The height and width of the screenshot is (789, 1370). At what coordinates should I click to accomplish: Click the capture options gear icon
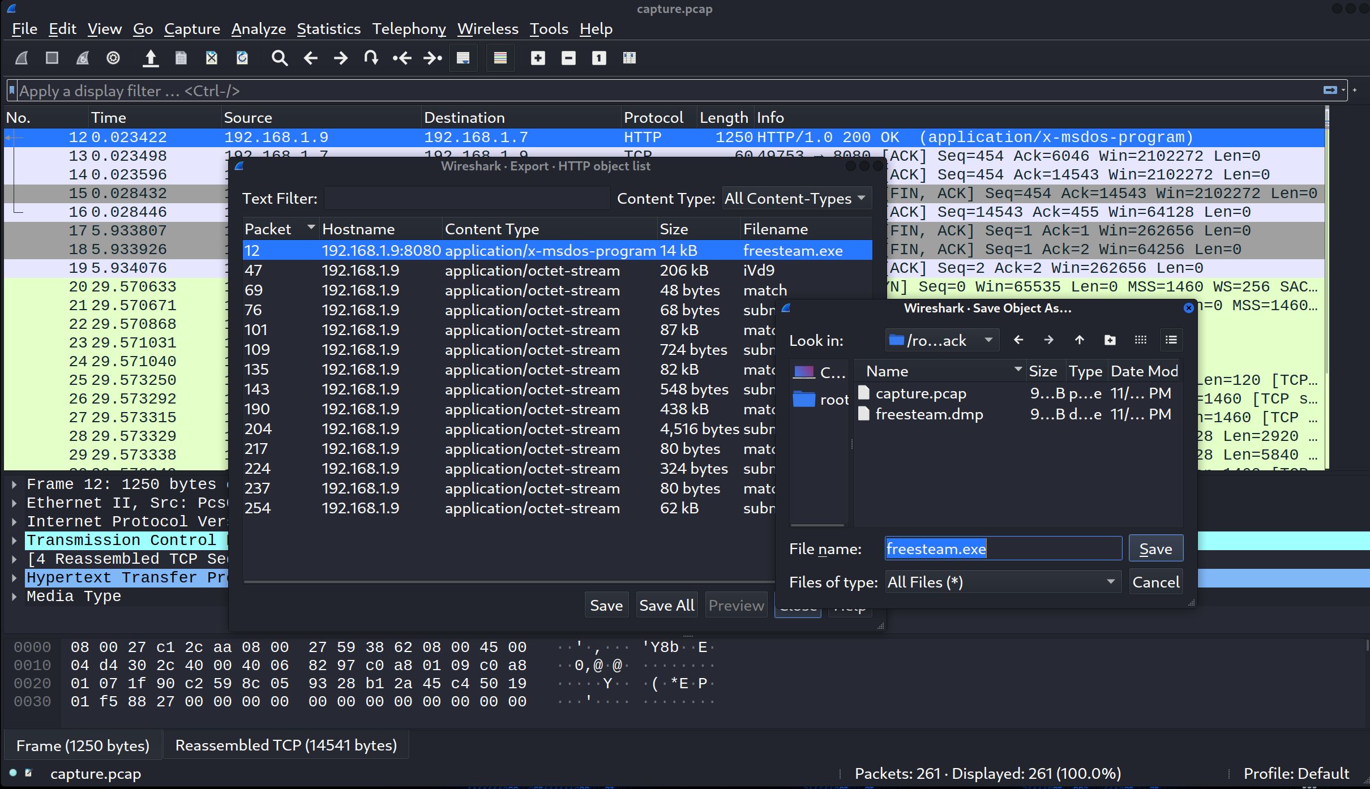pos(113,58)
